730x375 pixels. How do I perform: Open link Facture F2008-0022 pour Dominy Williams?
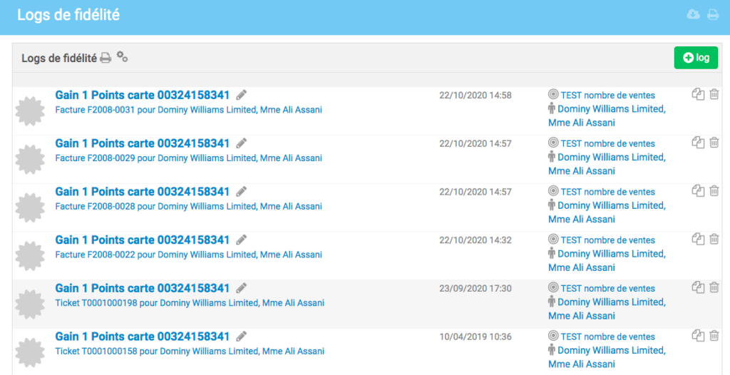[188, 255]
